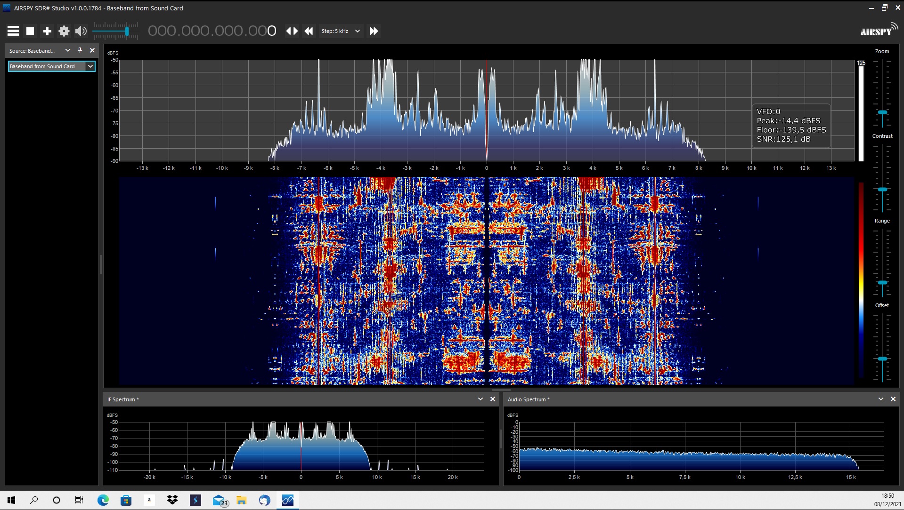The height and width of the screenshot is (510, 904).
Task: Step frequency up with forward arrows
Action: [x=374, y=31]
